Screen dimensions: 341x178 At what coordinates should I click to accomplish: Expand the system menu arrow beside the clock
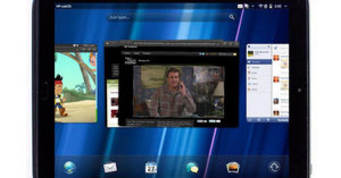coord(286,6)
